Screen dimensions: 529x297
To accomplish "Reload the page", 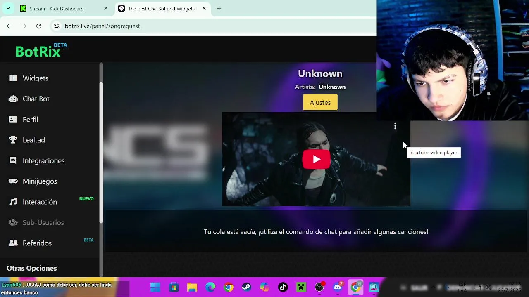I will 39,26.
